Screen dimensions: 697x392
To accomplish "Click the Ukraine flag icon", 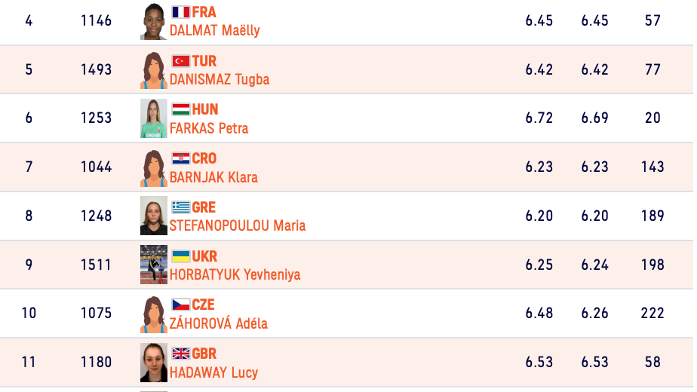I will (x=180, y=256).
